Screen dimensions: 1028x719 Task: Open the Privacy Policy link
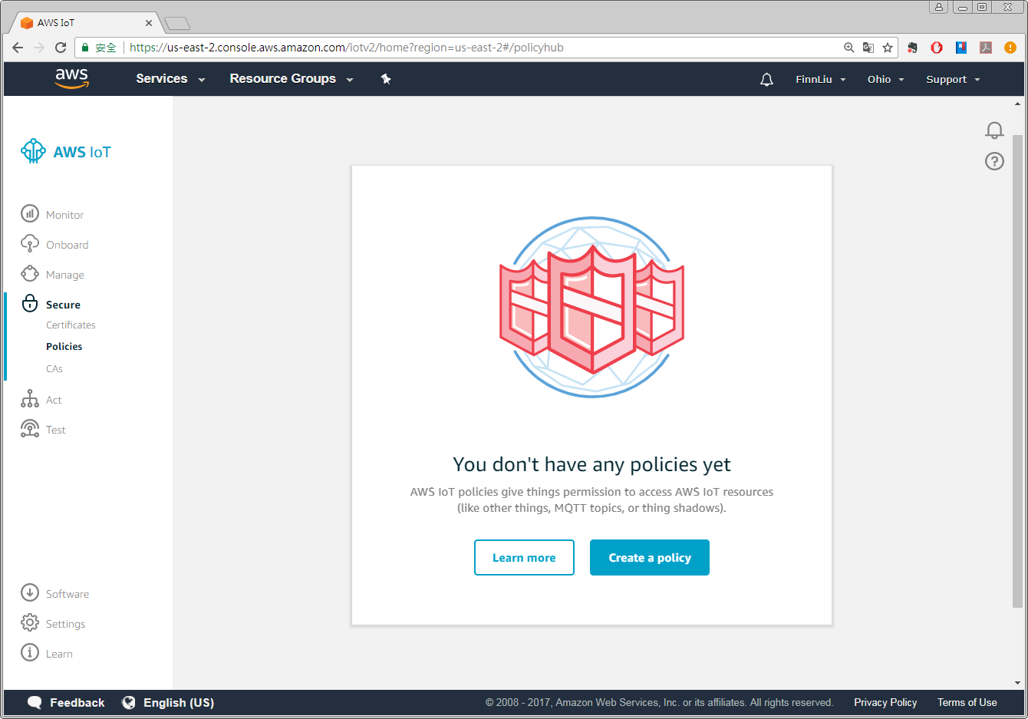point(885,702)
